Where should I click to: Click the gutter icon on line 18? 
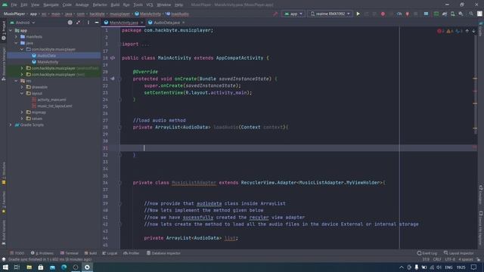click(x=113, y=57)
